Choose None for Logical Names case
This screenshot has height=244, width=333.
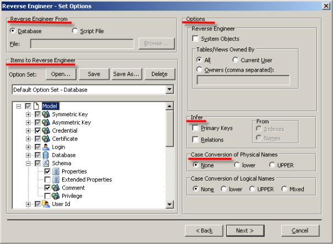point(195,189)
